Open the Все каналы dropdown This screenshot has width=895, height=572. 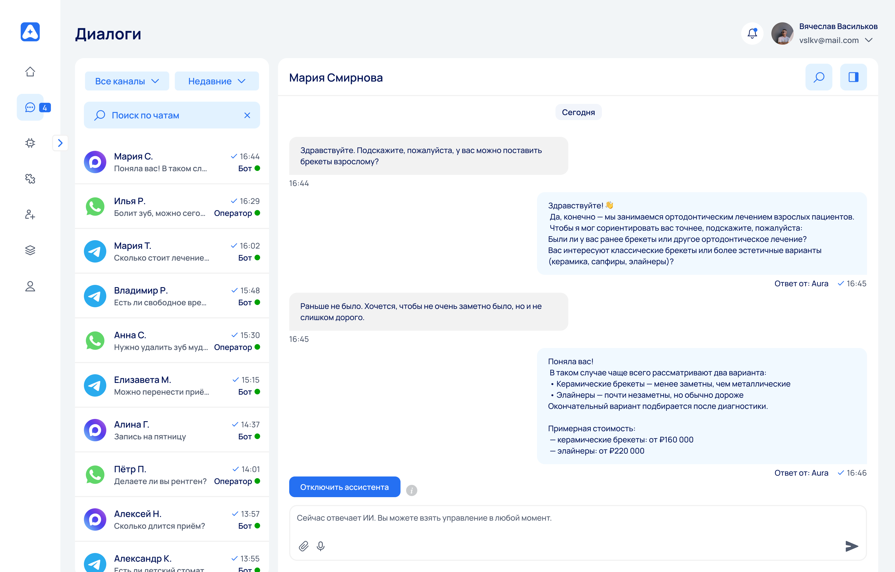(x=127, y=81)
